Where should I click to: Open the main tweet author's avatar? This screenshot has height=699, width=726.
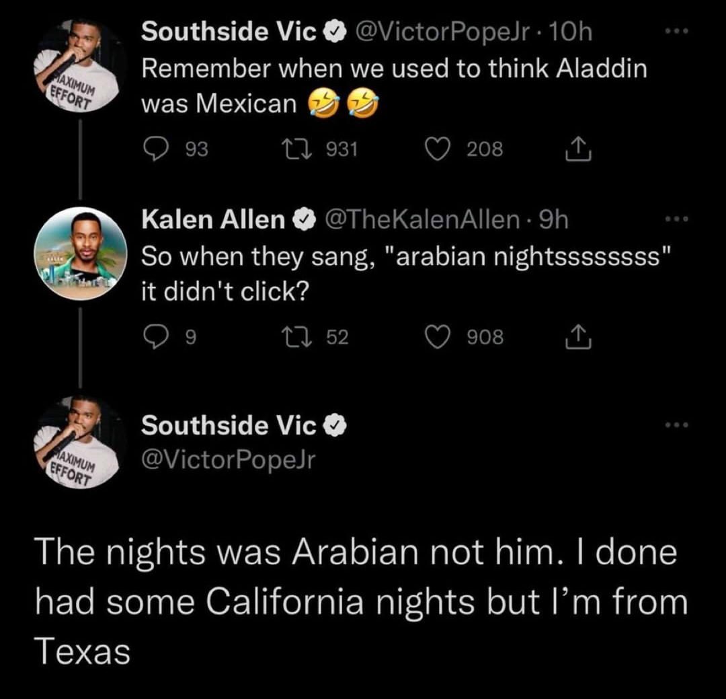point(79,441)
